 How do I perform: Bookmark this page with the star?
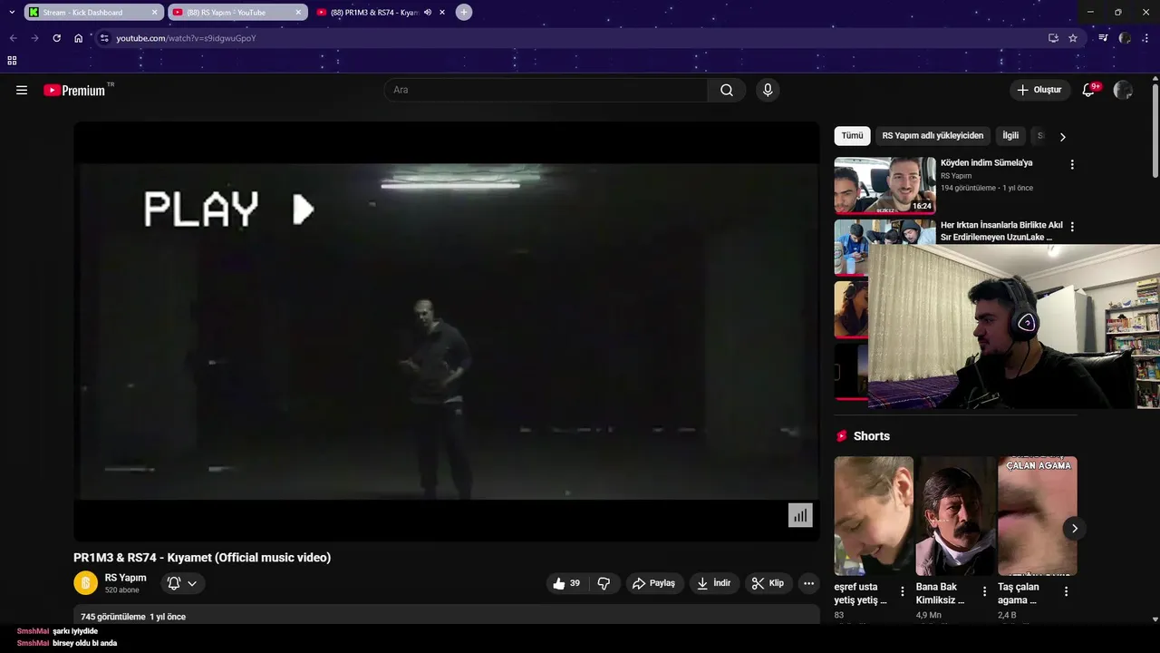(1073, 38)
